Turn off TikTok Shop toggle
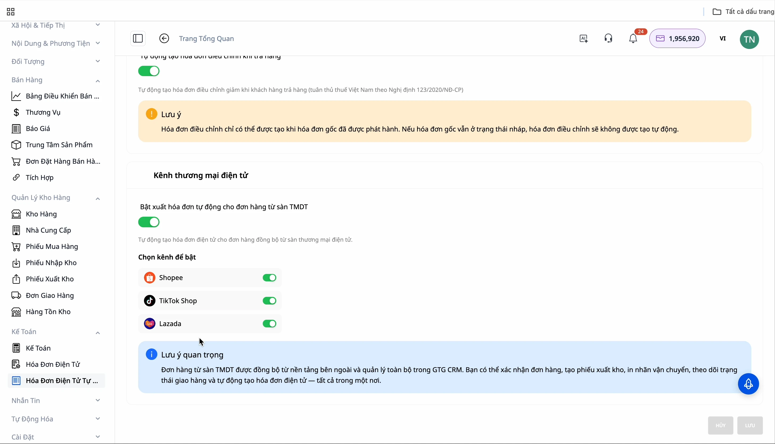 (x=269, y=301)
